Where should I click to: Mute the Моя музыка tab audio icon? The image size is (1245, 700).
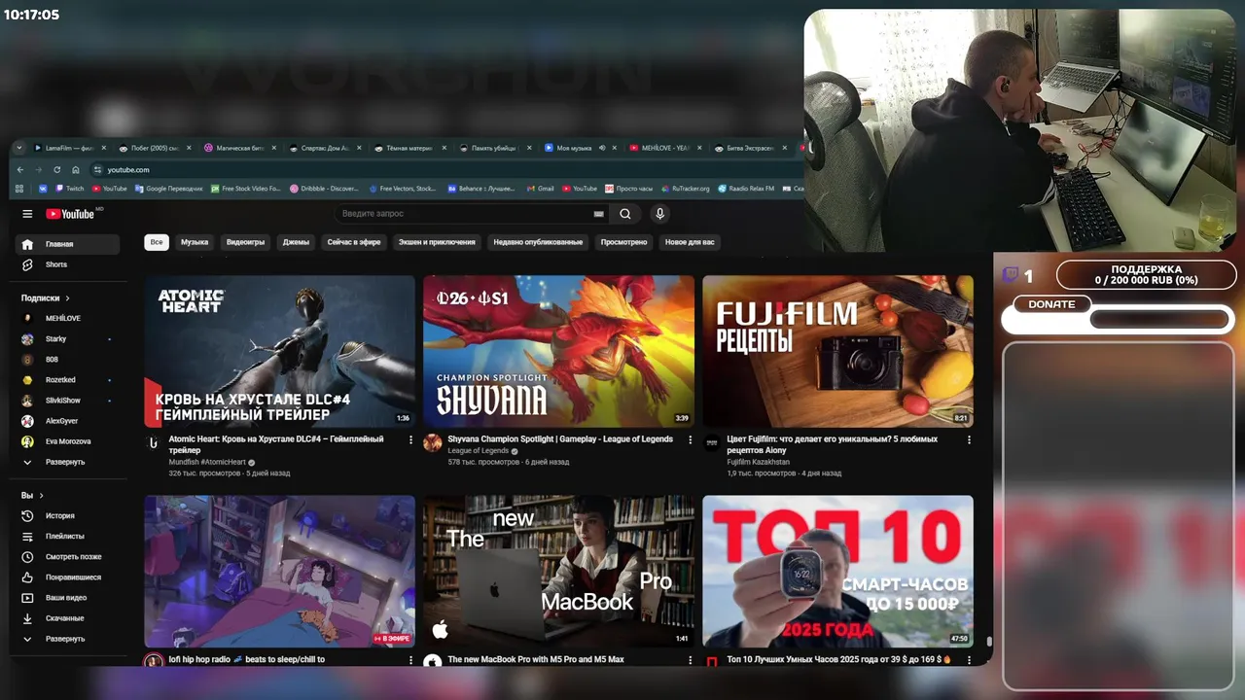pyautogui.click(x=602, y=148)
